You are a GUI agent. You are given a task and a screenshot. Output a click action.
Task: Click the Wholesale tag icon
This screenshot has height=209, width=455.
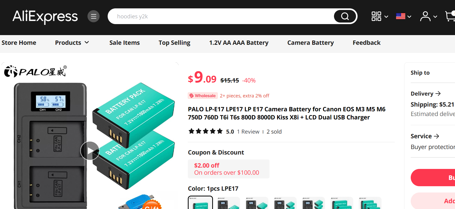tap(191, 96)
